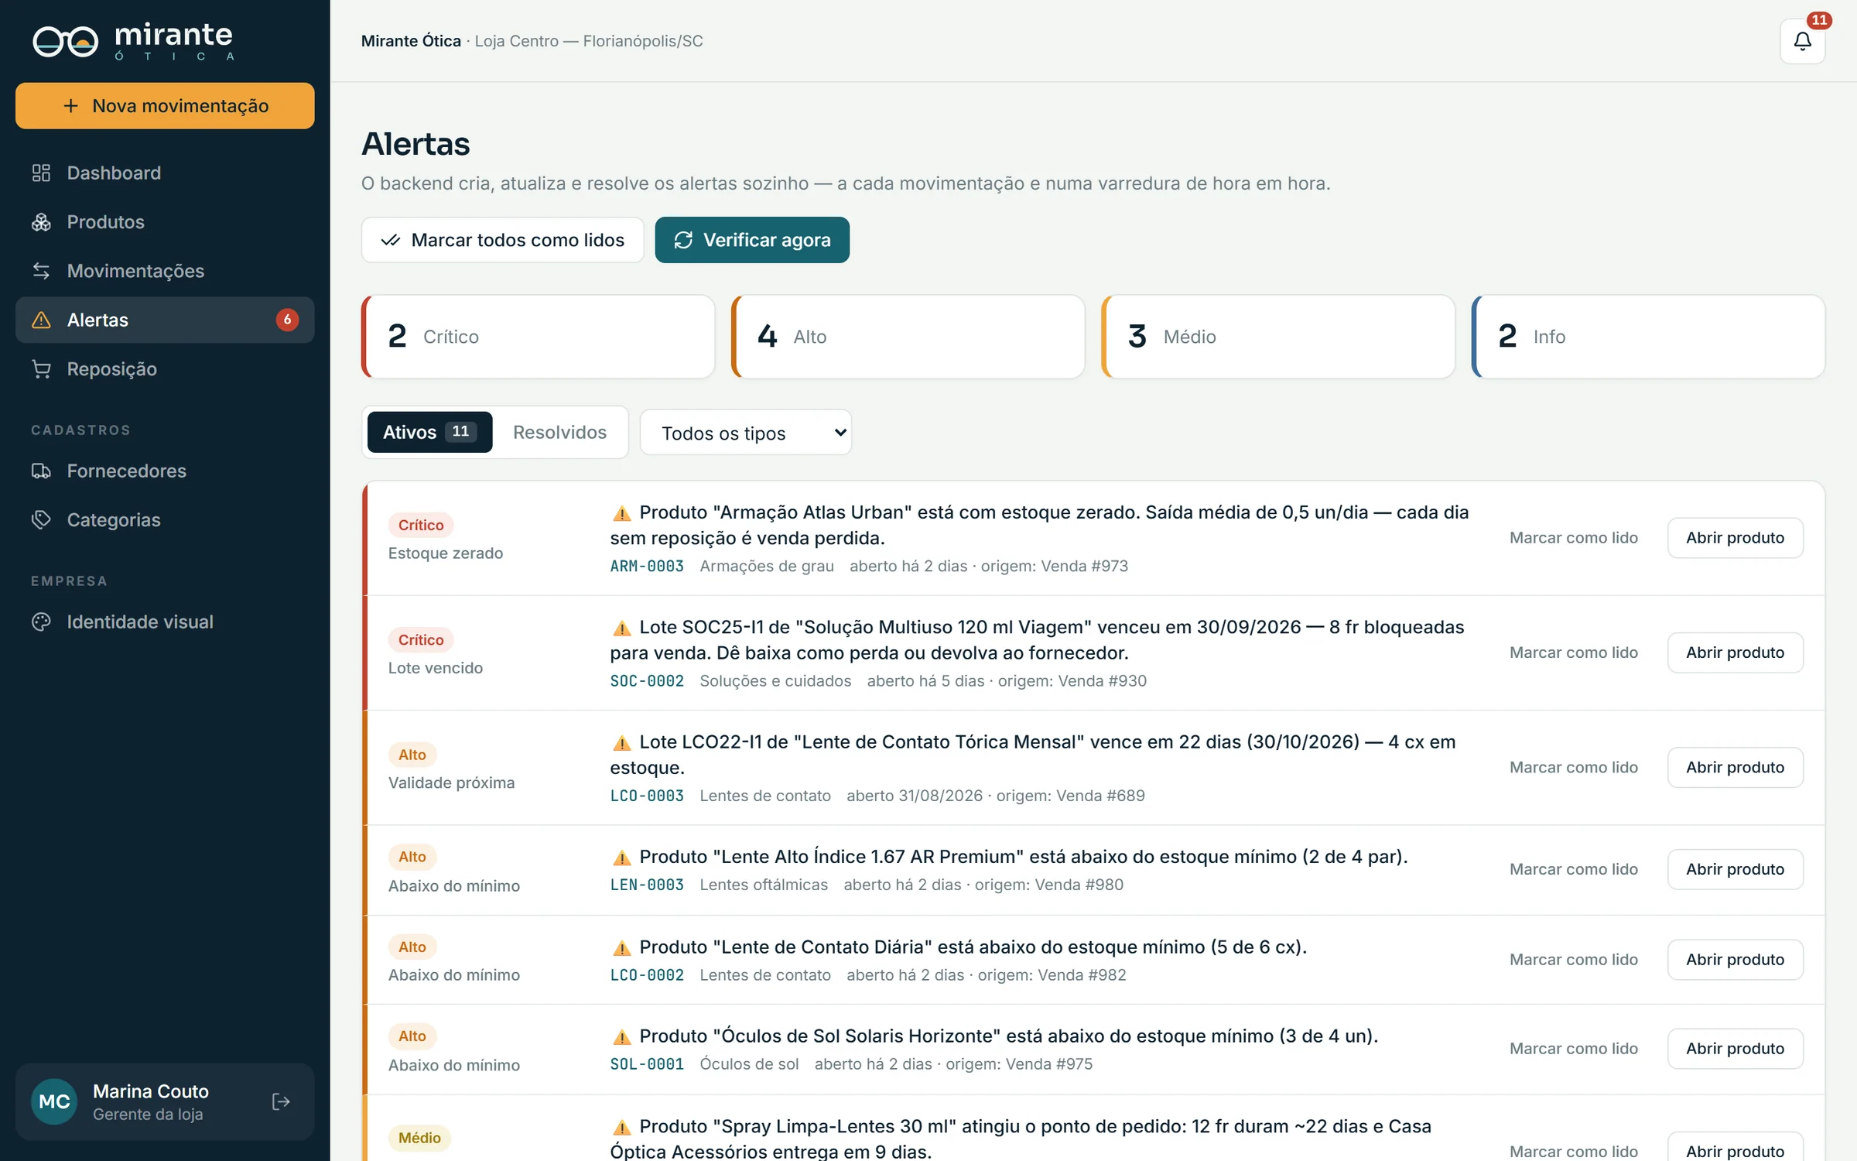Click the Alto summary card

point(908,337)
